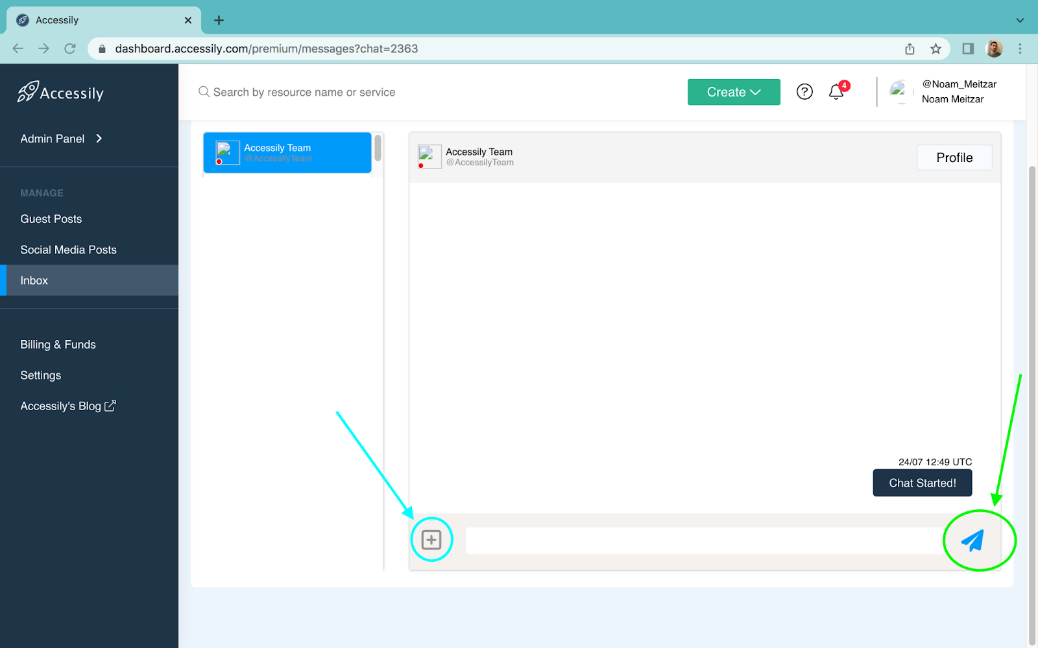Click the 24/07 12:49 UTC timestamp
The width and height of the screenshot is (1038, 648).
tap(935, 462)
